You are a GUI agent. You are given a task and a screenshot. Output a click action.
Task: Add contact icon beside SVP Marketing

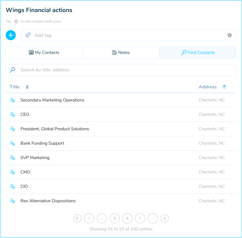(x=12, y=158)
